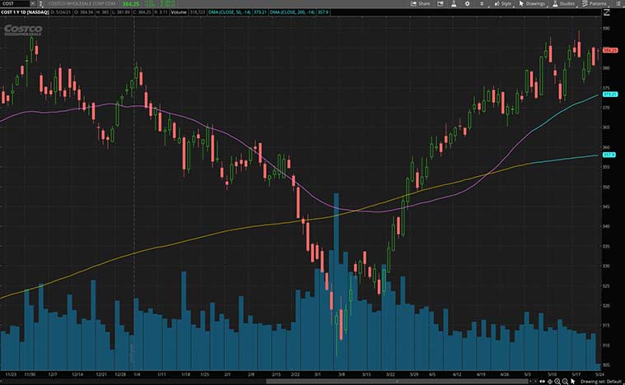Open the Style menu

point(502,4)
